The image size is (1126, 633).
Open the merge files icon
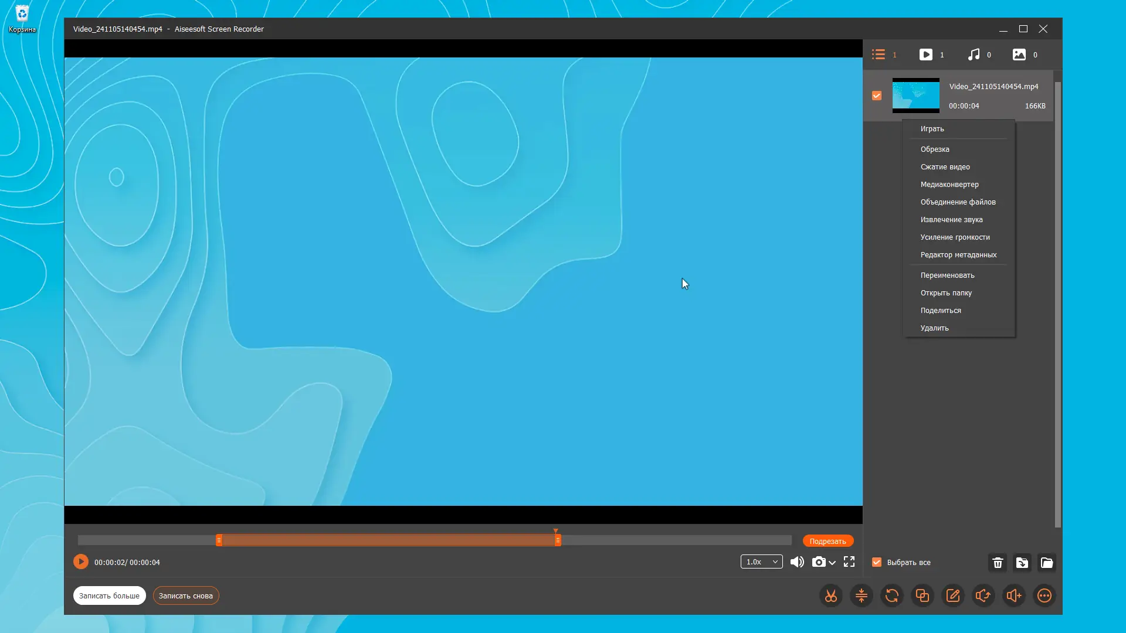click(x=922, y=595)
